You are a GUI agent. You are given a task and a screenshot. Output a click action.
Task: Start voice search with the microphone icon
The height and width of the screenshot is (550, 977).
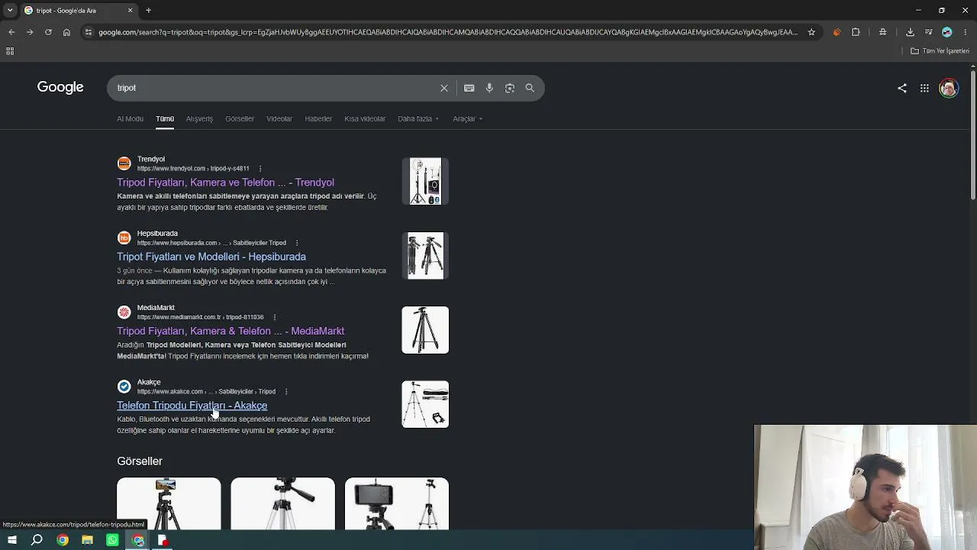click(x=489, y=88)
